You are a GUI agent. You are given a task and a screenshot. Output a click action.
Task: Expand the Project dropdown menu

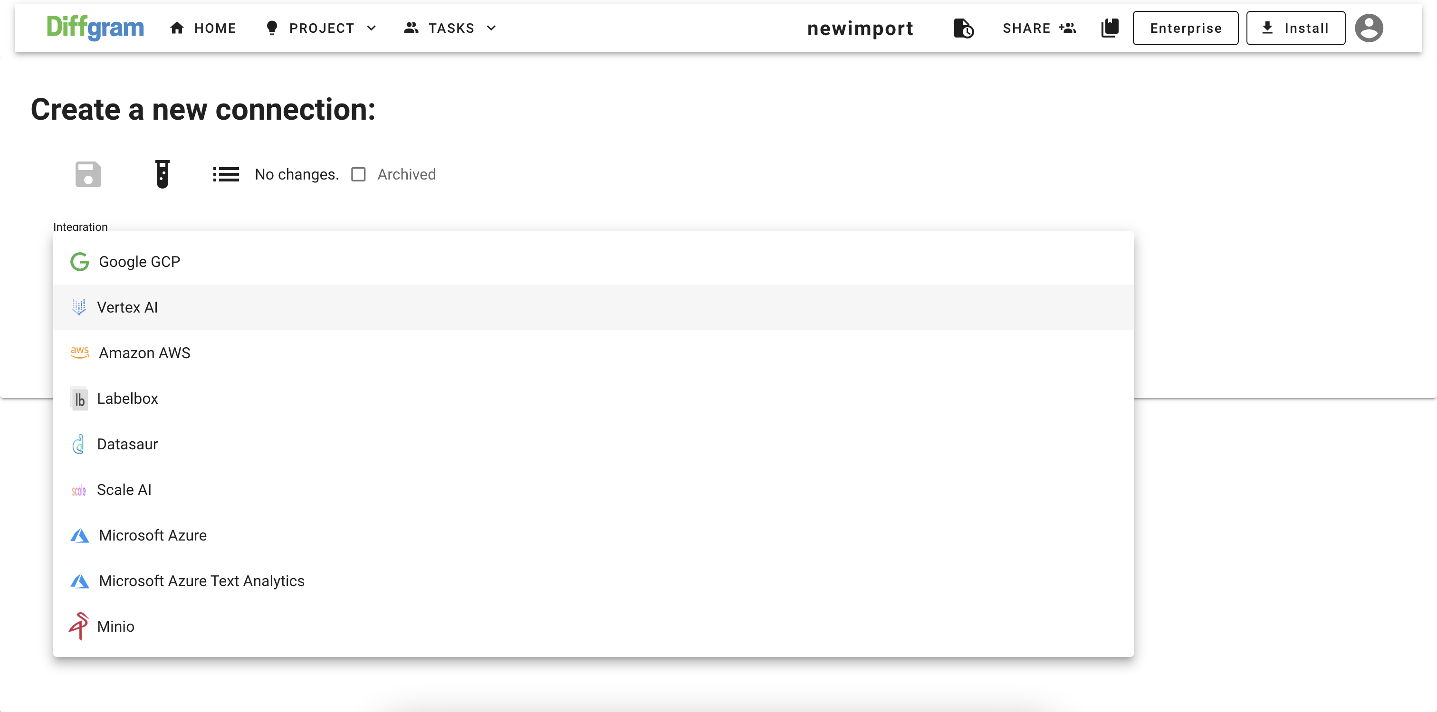click(321, 28)
